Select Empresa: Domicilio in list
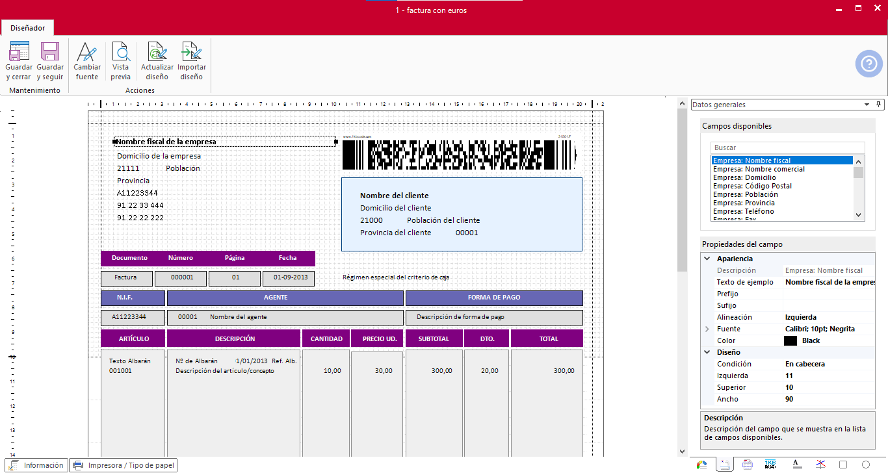Image resolution: width=888 pixels, height=473 pixels. [782, 177]
